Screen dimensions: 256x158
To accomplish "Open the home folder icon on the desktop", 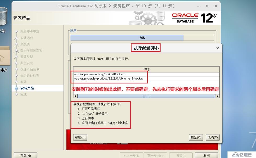I will click(x=4, y=56).
